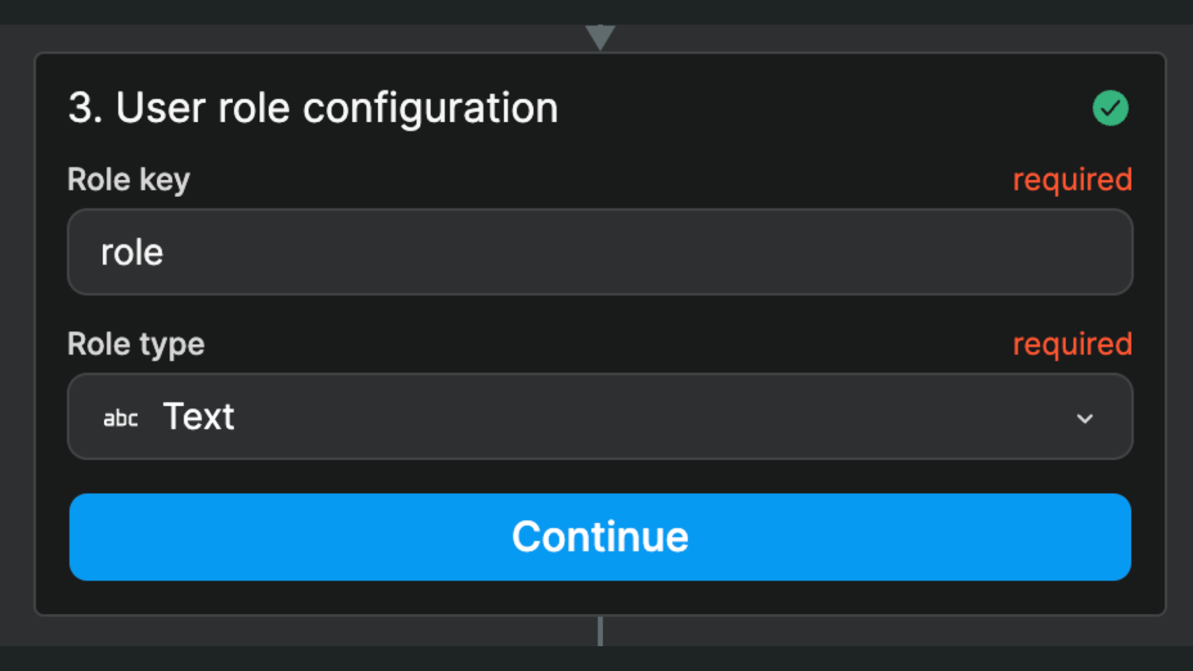This screenshot has height=671, width=1193.
Task: Click the required indicator for Role key
Action: click(x=1072, y=180)
